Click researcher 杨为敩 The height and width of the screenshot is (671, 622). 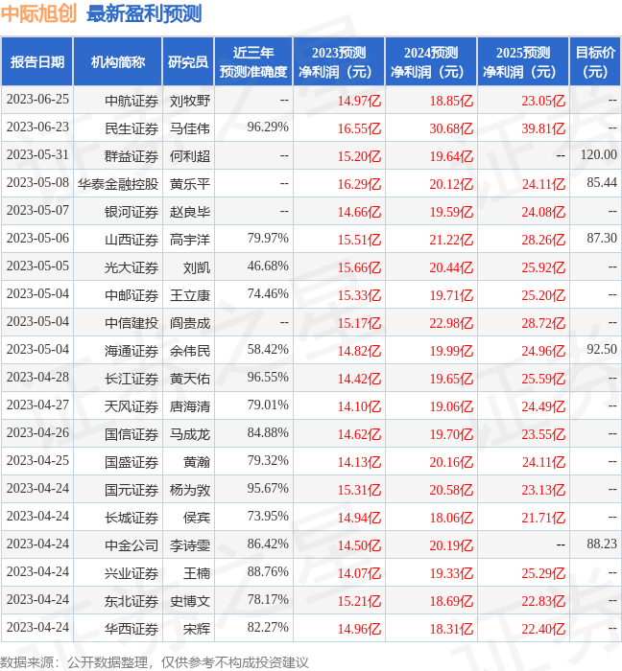[x=190, y=491]
